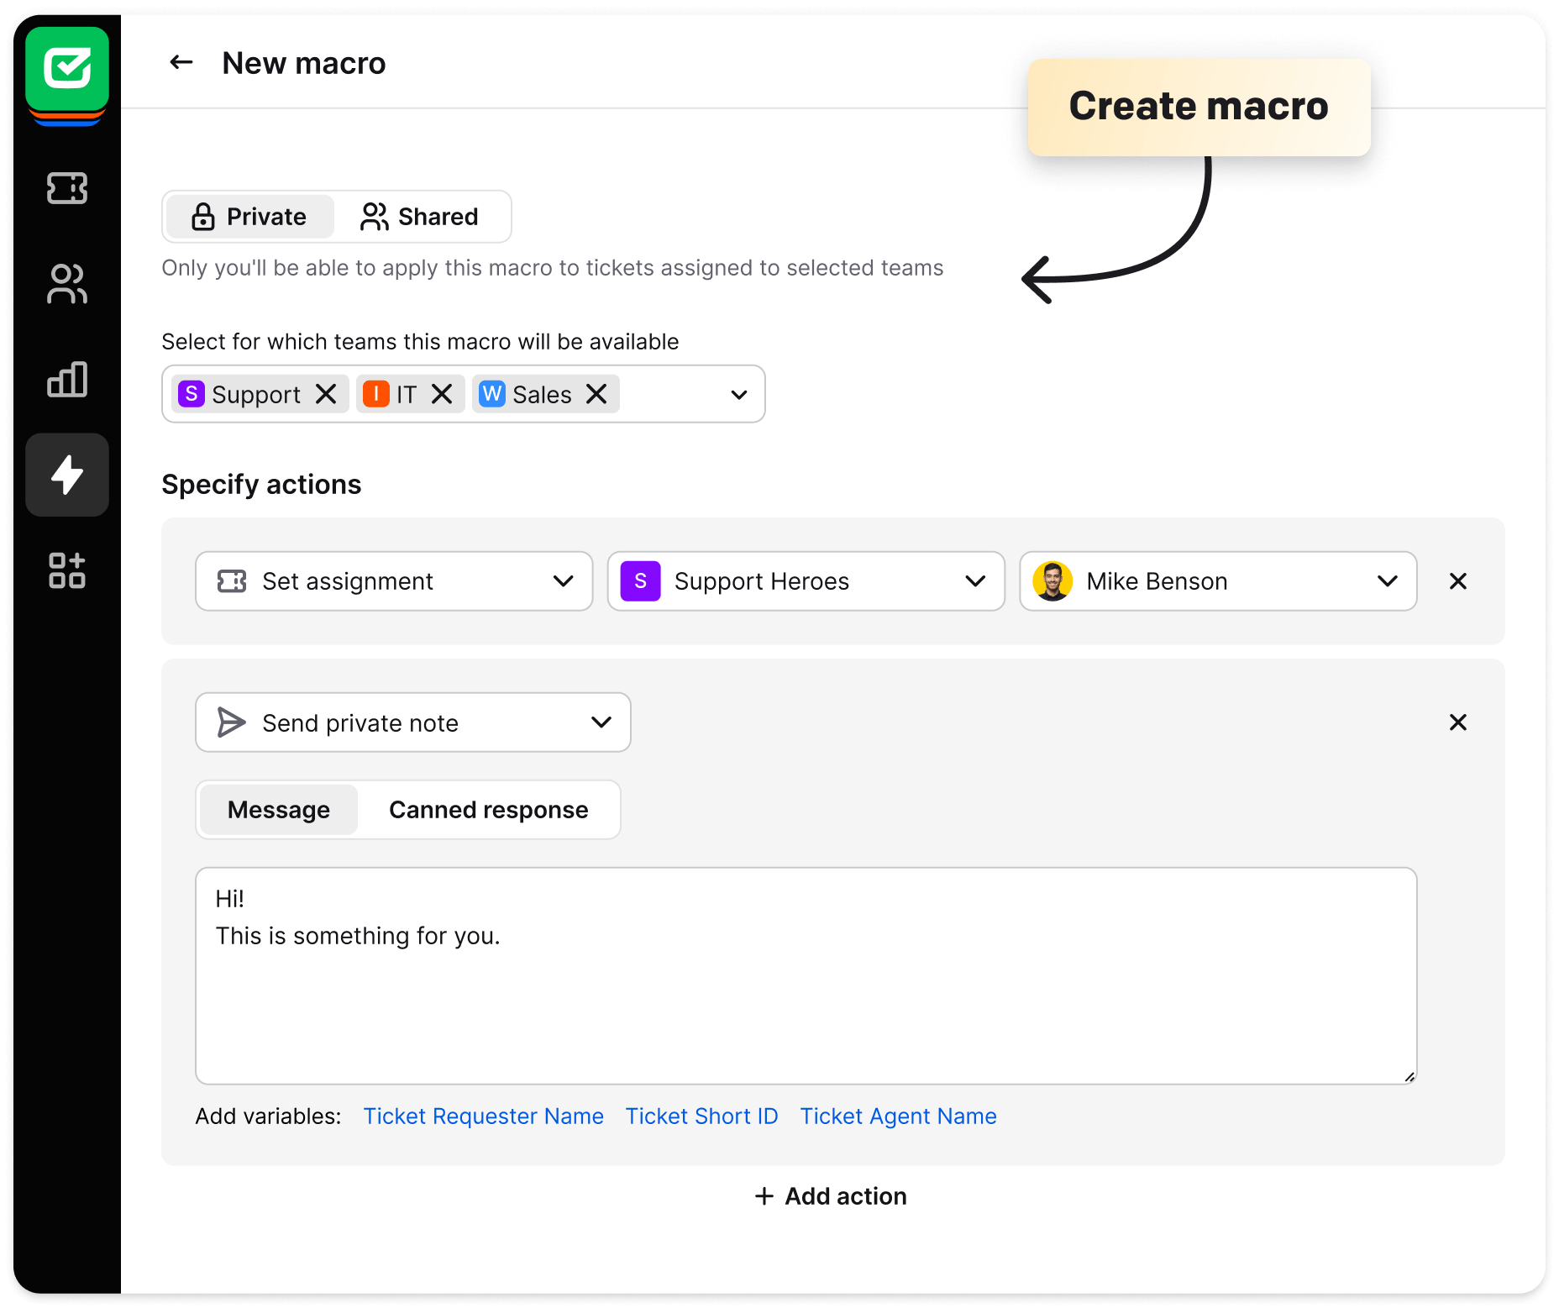Select the Macros lightning icon
The width and height of the screenshot is (1559, 1308).
point(67,475)
